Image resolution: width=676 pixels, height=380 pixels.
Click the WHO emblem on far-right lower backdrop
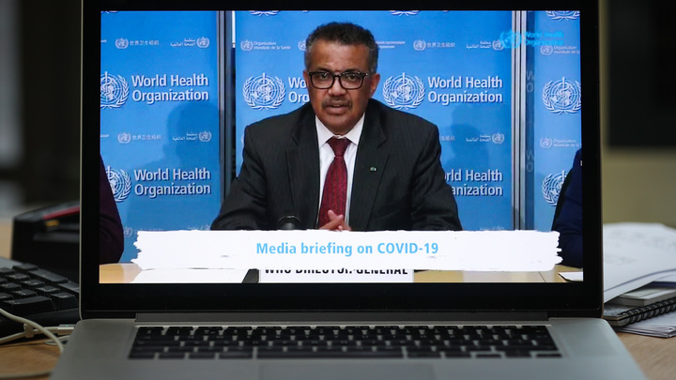point(555,186)
